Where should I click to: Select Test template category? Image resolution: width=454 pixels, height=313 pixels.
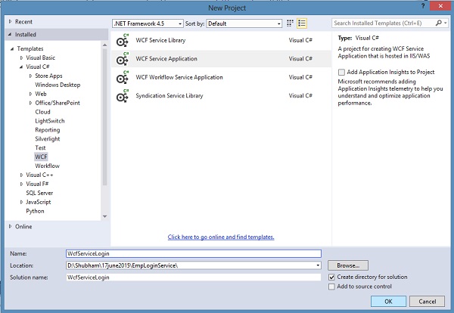tap(40, 148)
